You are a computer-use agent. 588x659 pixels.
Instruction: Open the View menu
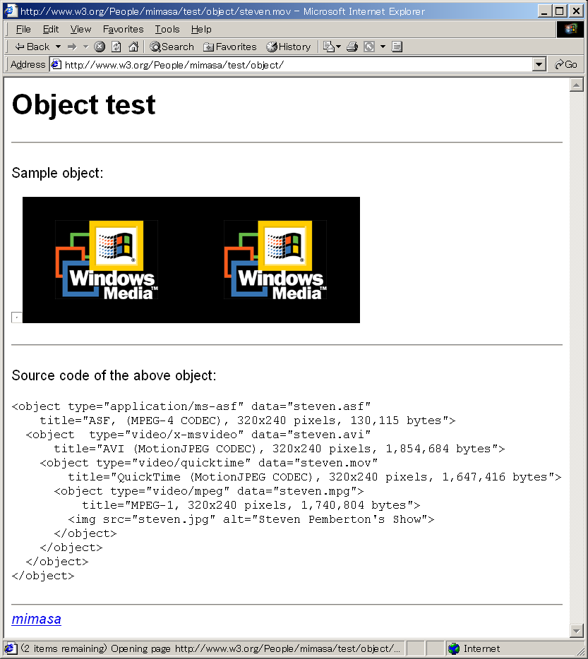click(80, 29)
